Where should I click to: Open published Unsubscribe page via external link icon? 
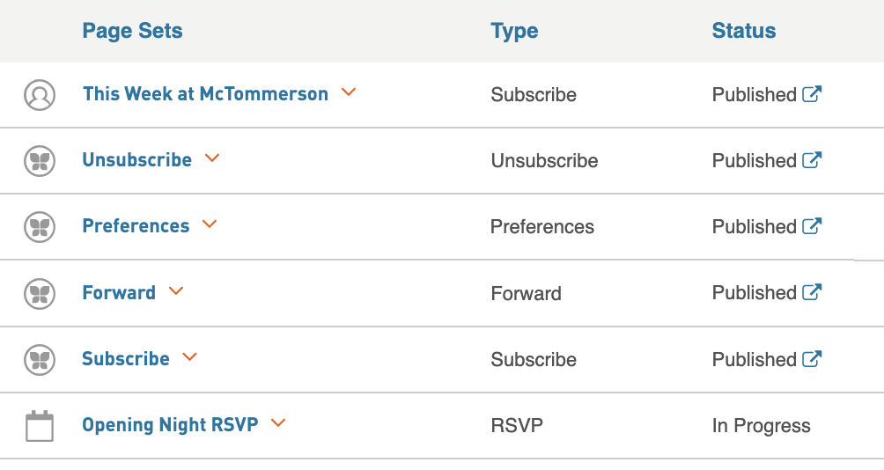(x=812, y=160)
